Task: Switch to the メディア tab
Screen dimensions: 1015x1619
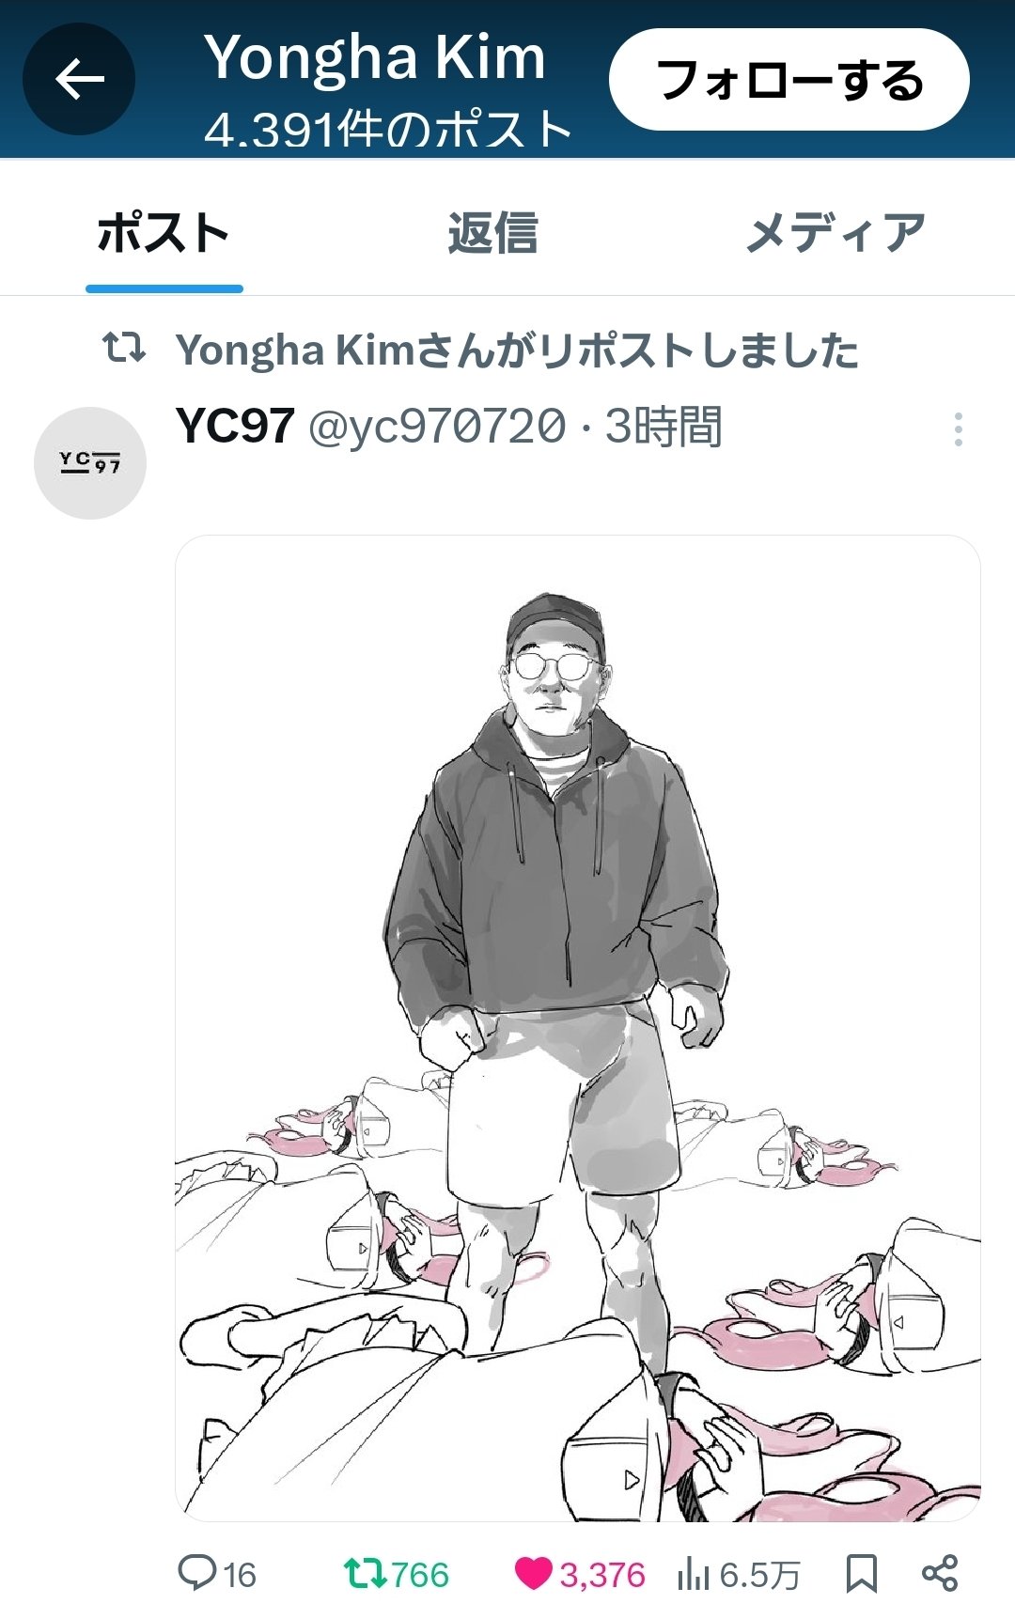Action: [835, 233]
